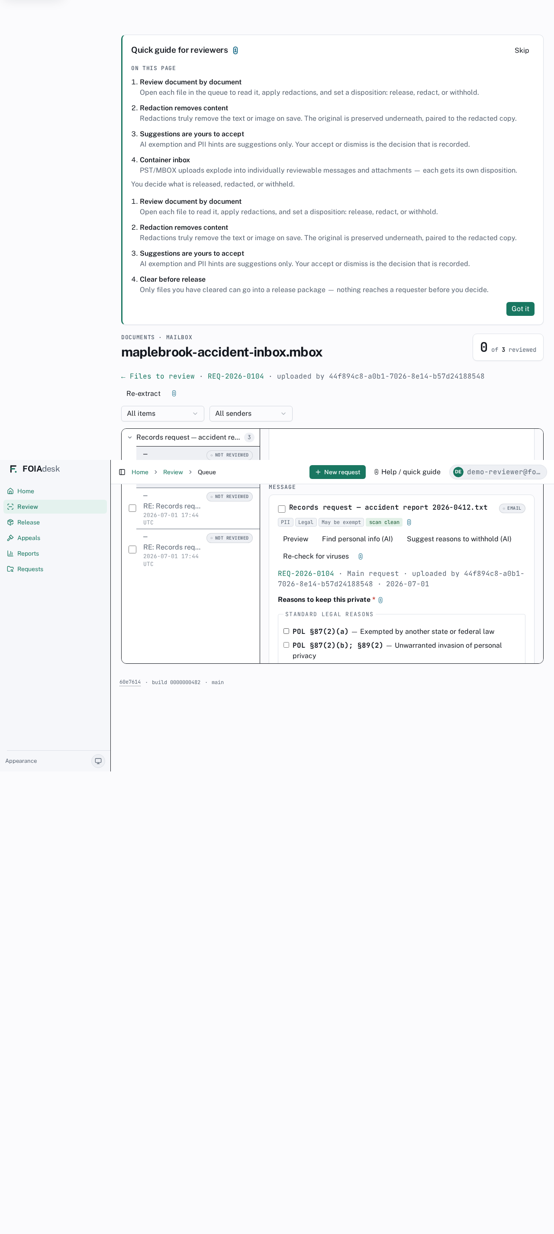Enable POL §87(2)(b); §89(2) privacy checkbox
This screenshot has height=1234, width=554.
click(286, 645)
